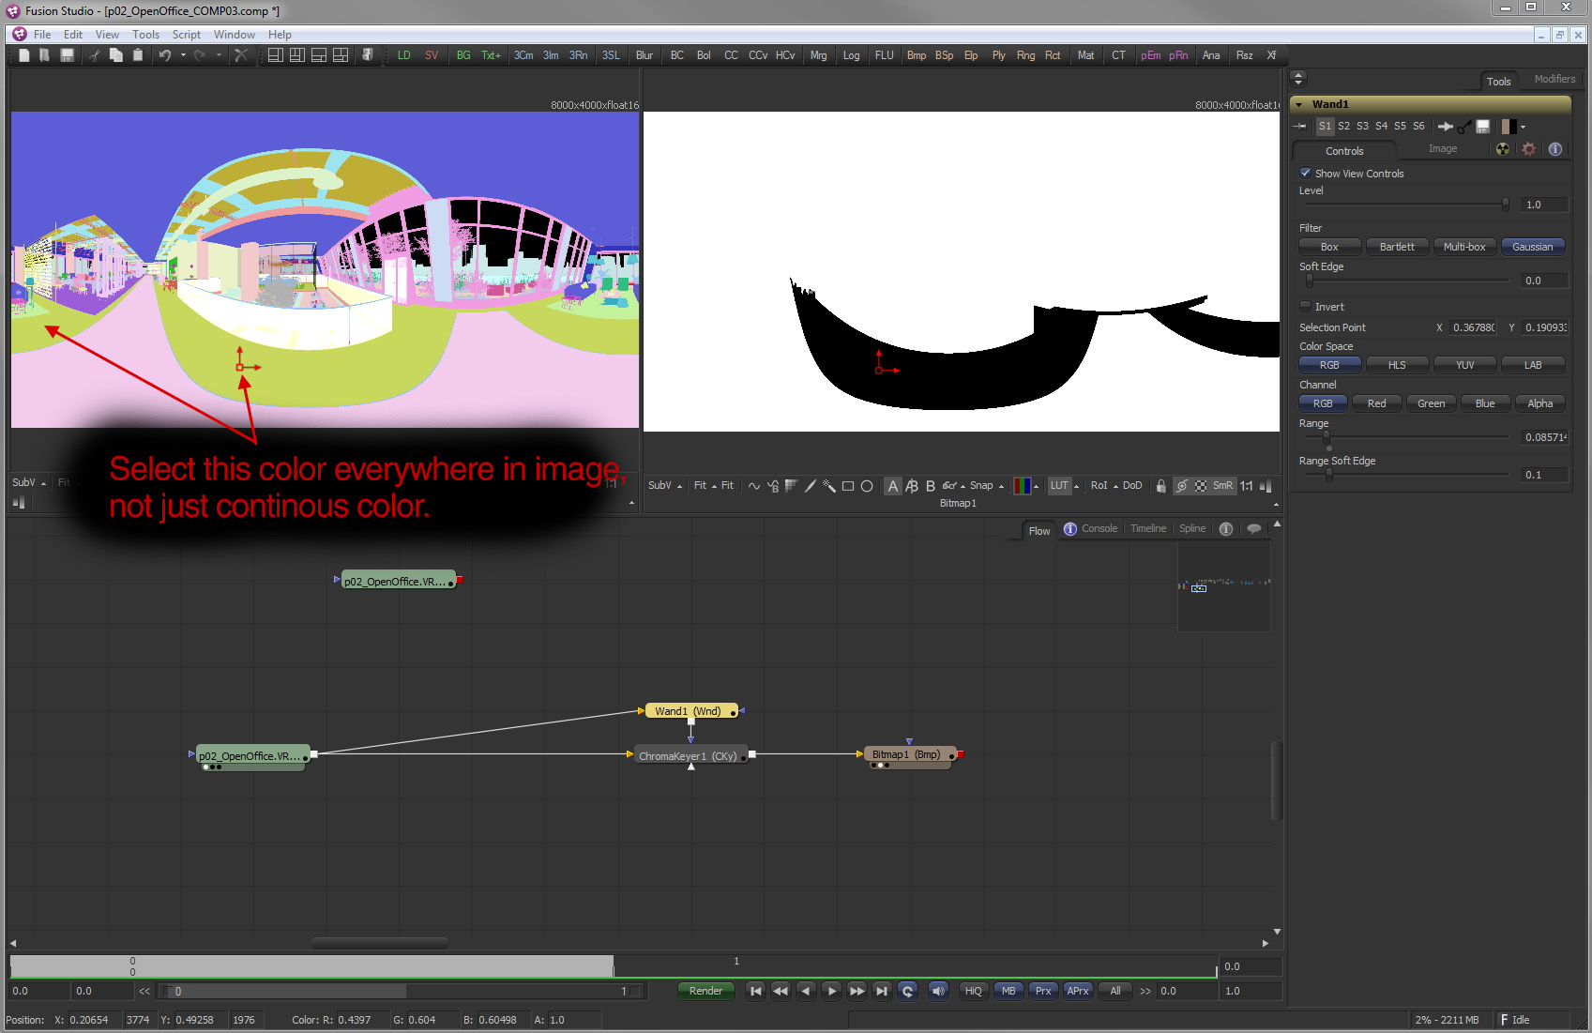The image size is (1592, 1033).
Task: Select the rectangle mask tool icon
Action: 848,486
